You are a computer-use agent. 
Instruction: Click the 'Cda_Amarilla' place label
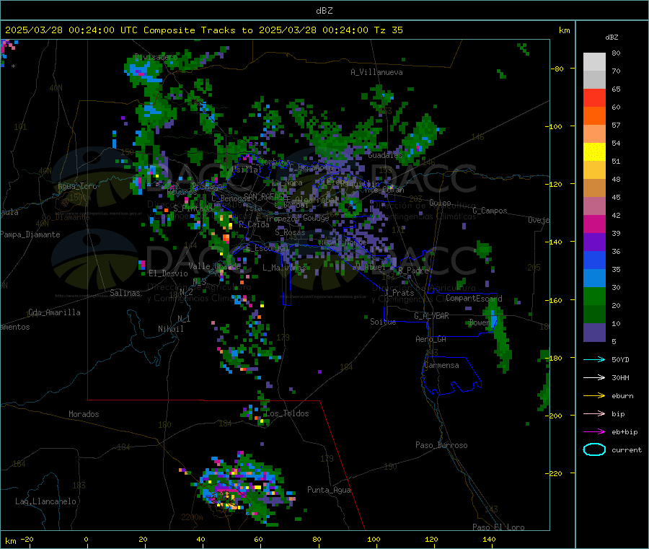54,312
